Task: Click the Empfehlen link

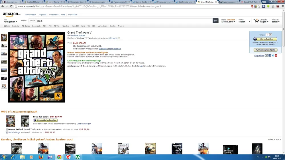Action: click(x=259, y=56)
